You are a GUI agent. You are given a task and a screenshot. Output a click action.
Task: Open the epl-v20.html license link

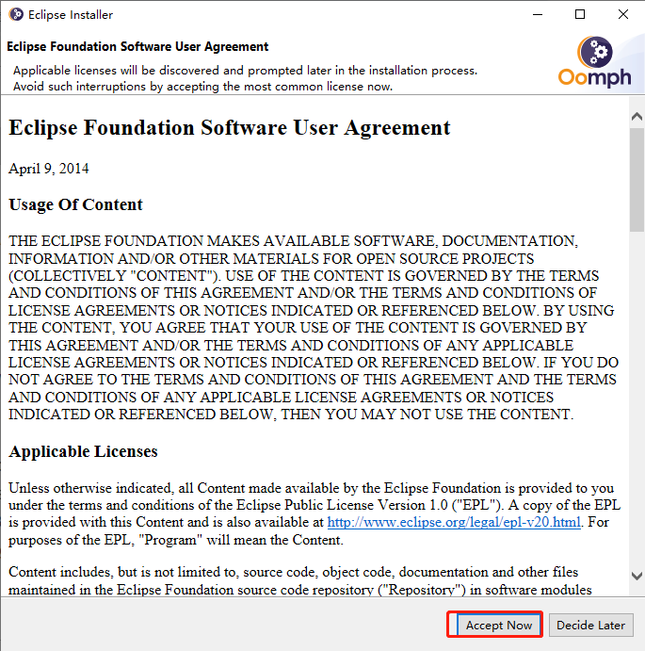click(454, 522)
